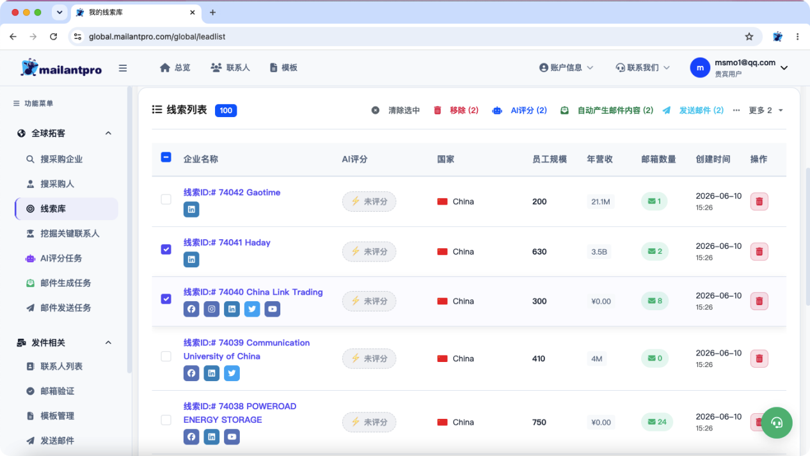
Task: Toggle the select-all header checkbox
Action: click(166, 157)
